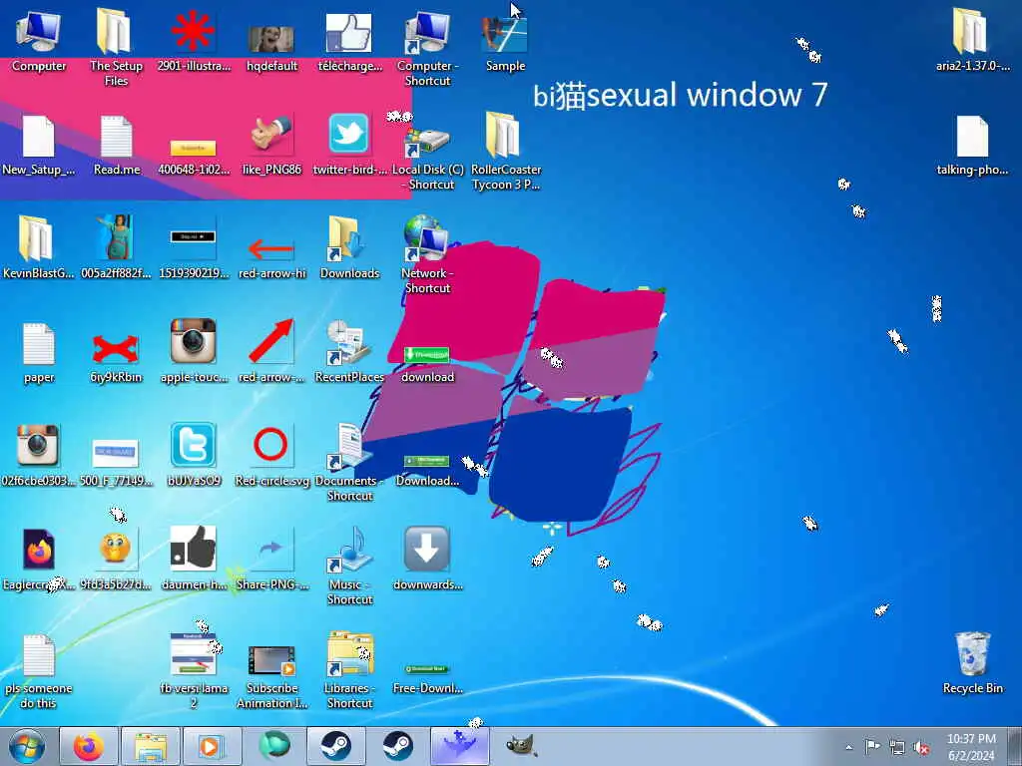This screenshot has height=766, width=1022.
Task: Select the 'fb versi lama 2' image
Action: pyautogui.click(x=194, y=671)
